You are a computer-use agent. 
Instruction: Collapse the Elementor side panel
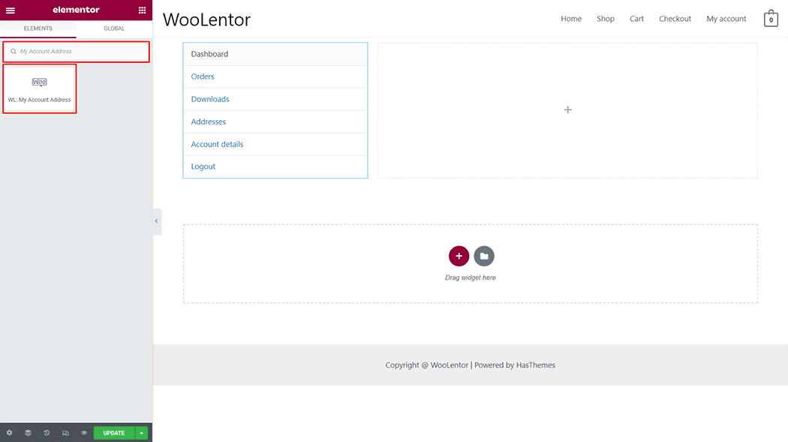pyautogui.click(x=156, y=221)
